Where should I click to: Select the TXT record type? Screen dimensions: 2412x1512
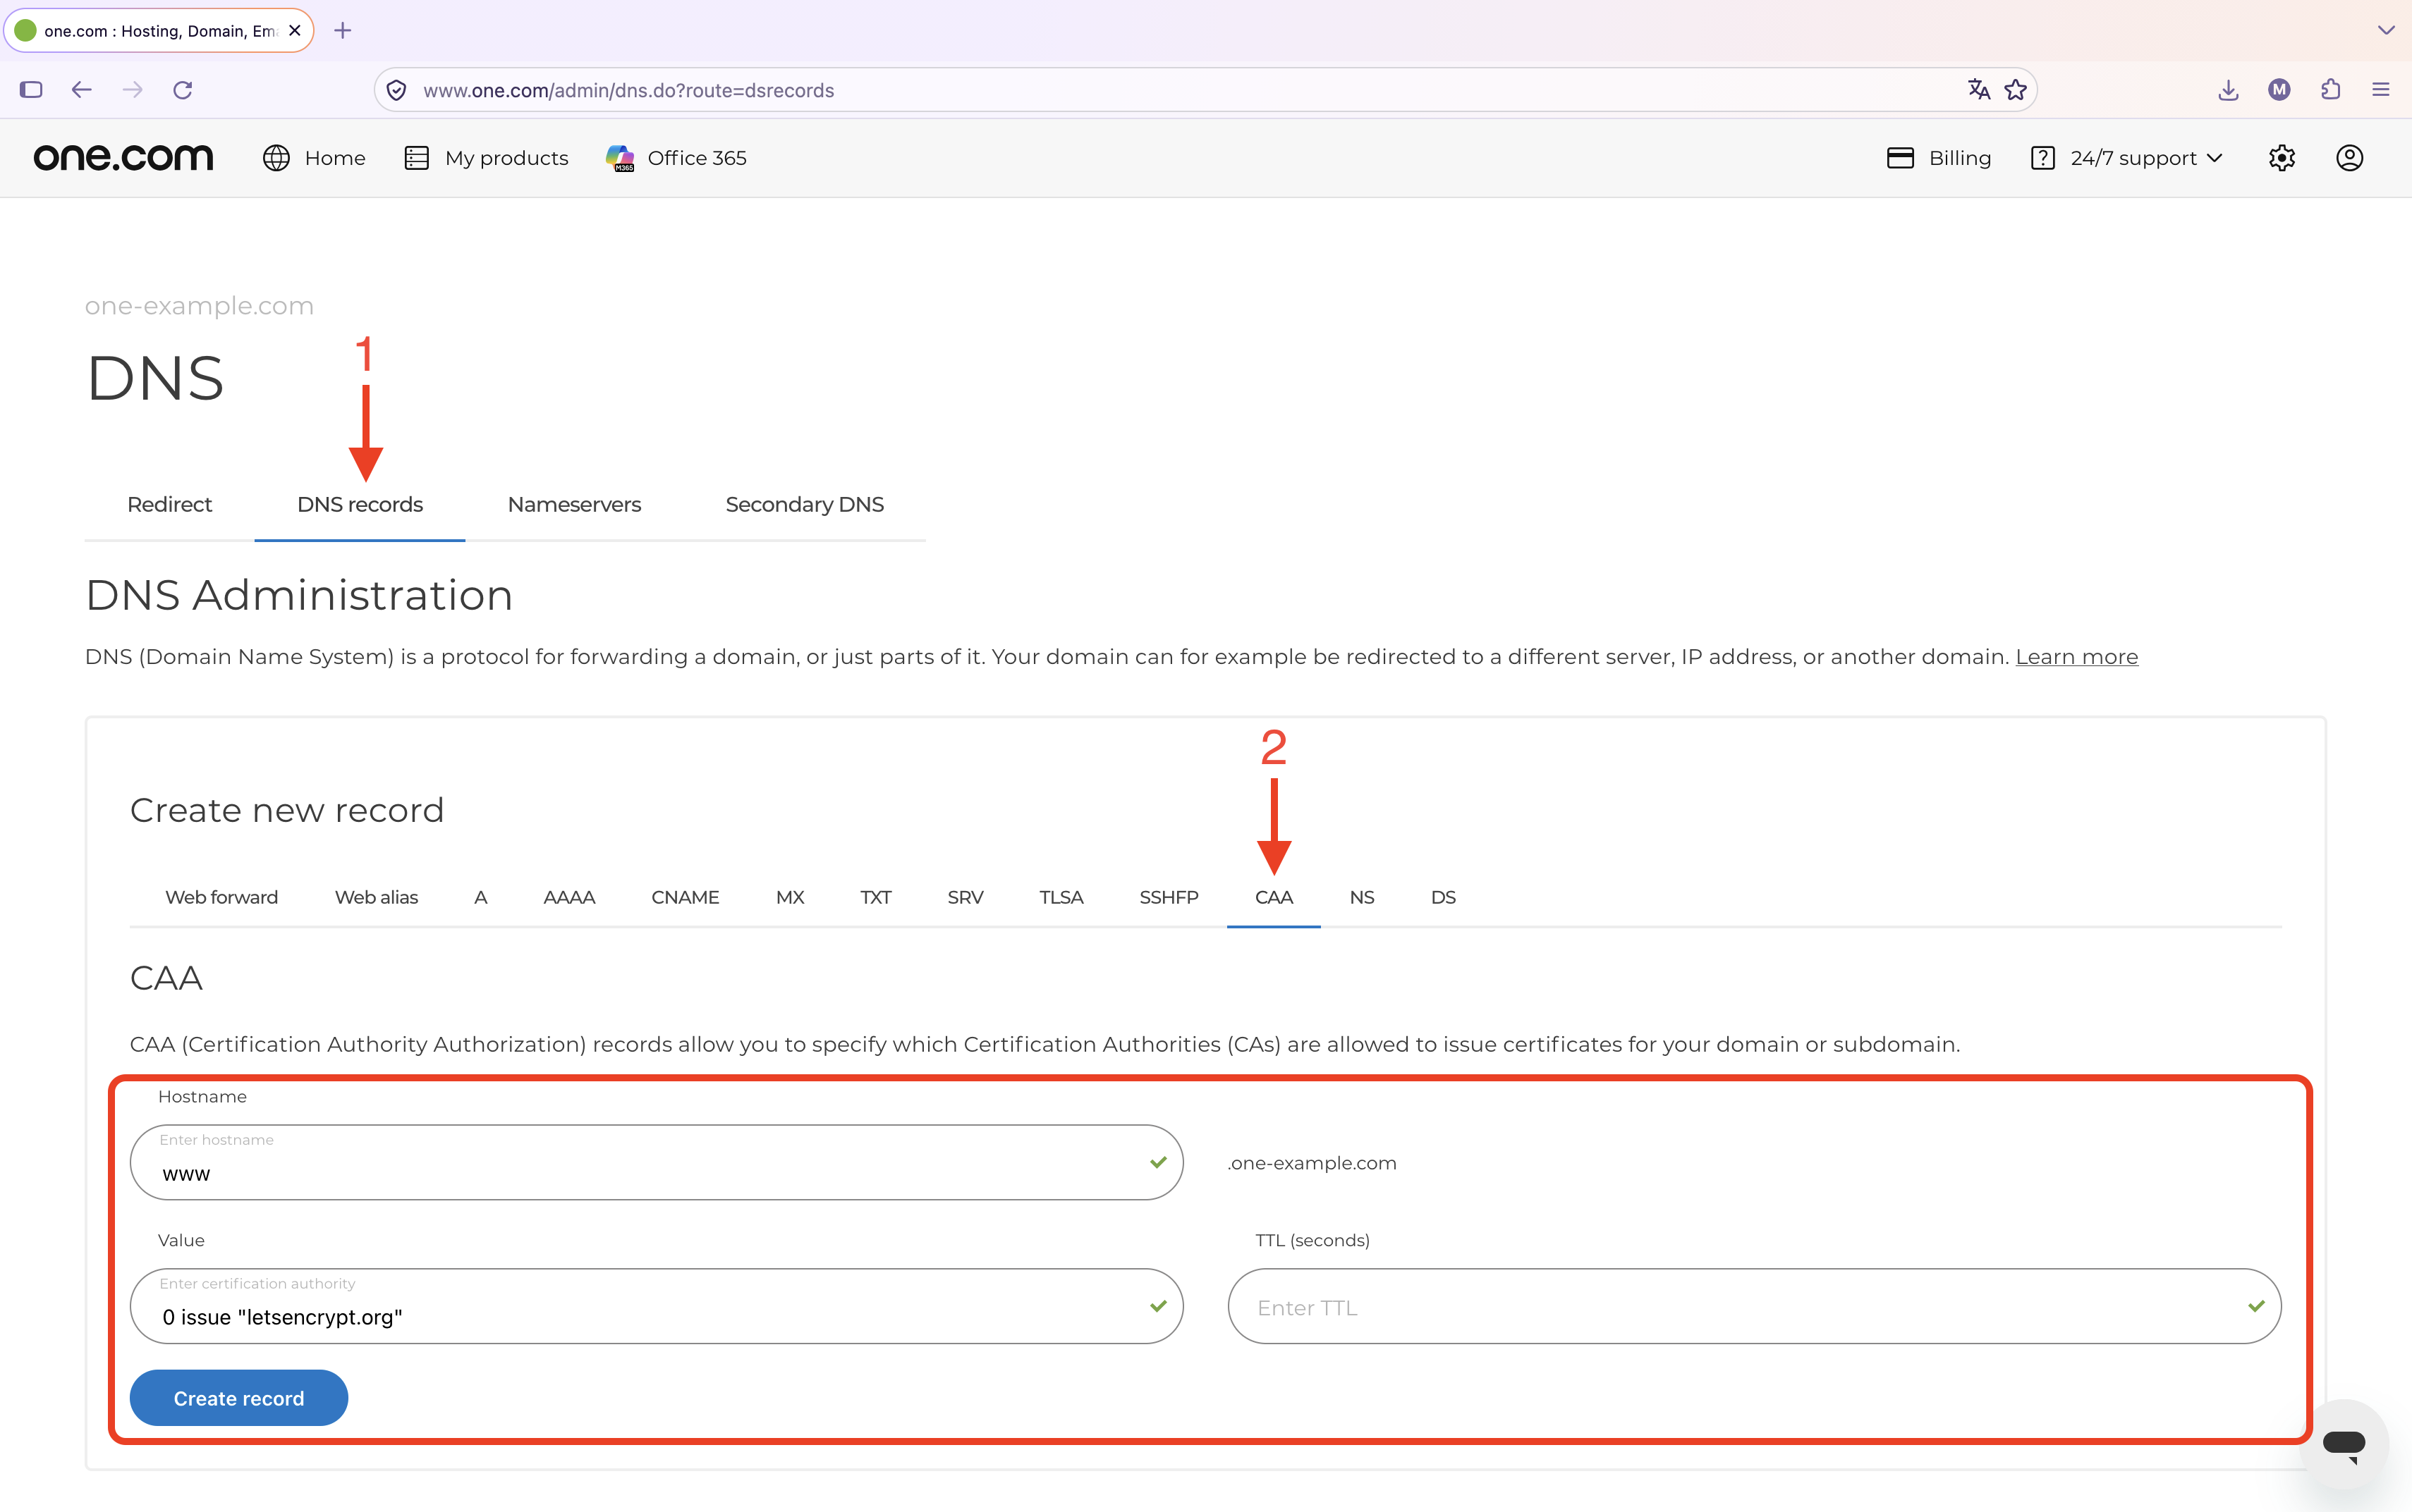(875, 897)
